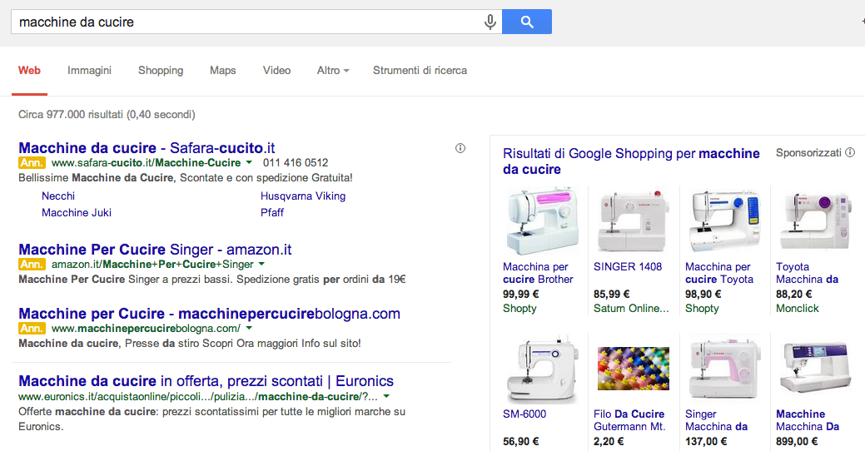865x451 pixels.
Task: Open Singer Macchina da product title
Action: (717, 420)
